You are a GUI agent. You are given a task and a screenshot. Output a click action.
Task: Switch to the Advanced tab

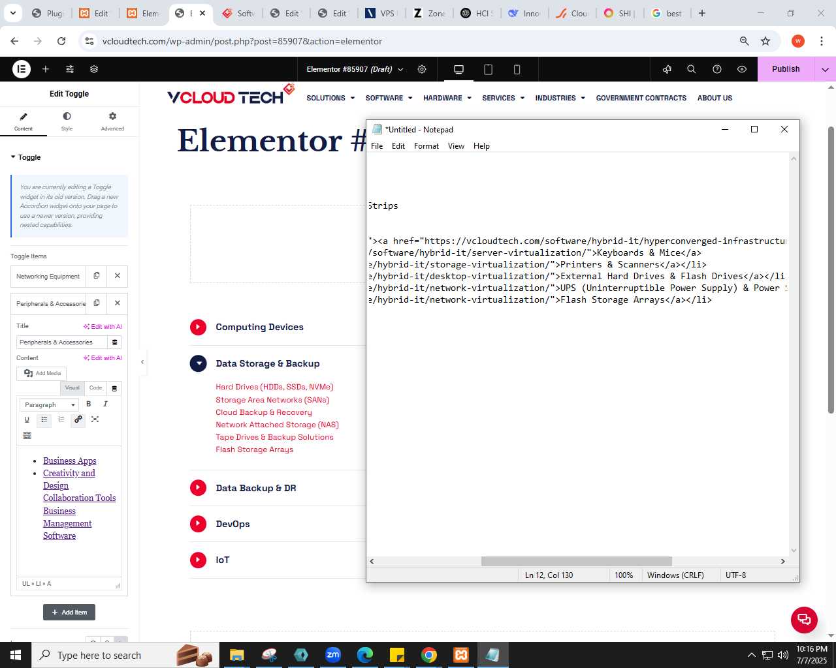112,121
